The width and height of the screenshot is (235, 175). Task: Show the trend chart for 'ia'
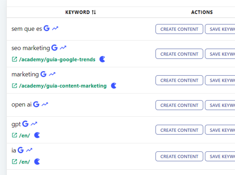pos(29,150)
